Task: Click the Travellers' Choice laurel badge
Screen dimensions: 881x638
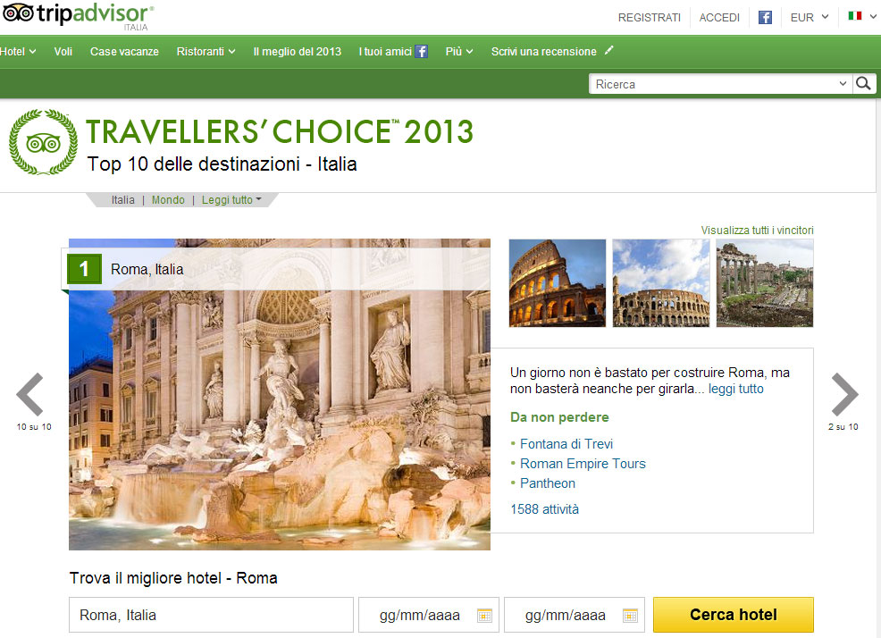Action: click(x=43, y=142)
